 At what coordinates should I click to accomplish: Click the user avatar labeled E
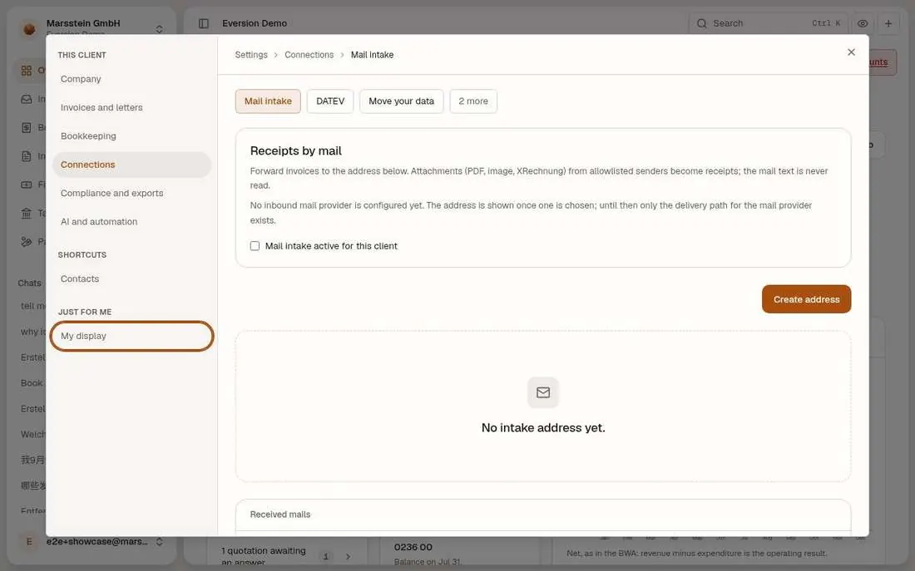(x=29, y=542)
